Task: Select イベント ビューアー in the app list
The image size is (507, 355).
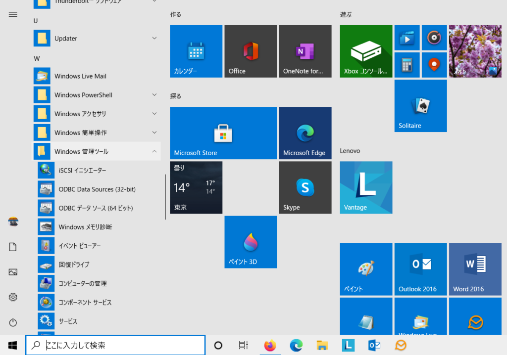Action: 79,246
